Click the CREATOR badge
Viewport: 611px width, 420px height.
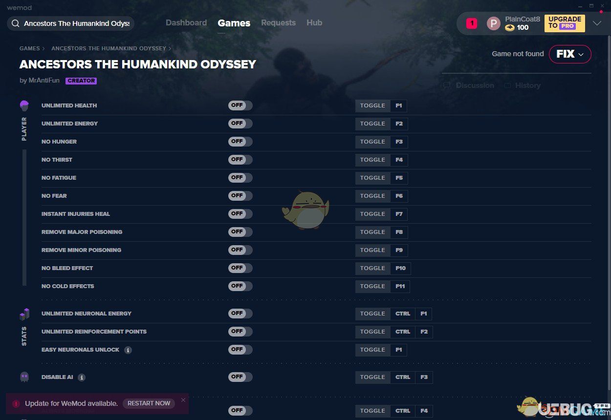pyautogui.click(x=81, y=81)
